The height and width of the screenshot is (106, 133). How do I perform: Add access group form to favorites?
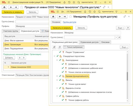point(22,7)
